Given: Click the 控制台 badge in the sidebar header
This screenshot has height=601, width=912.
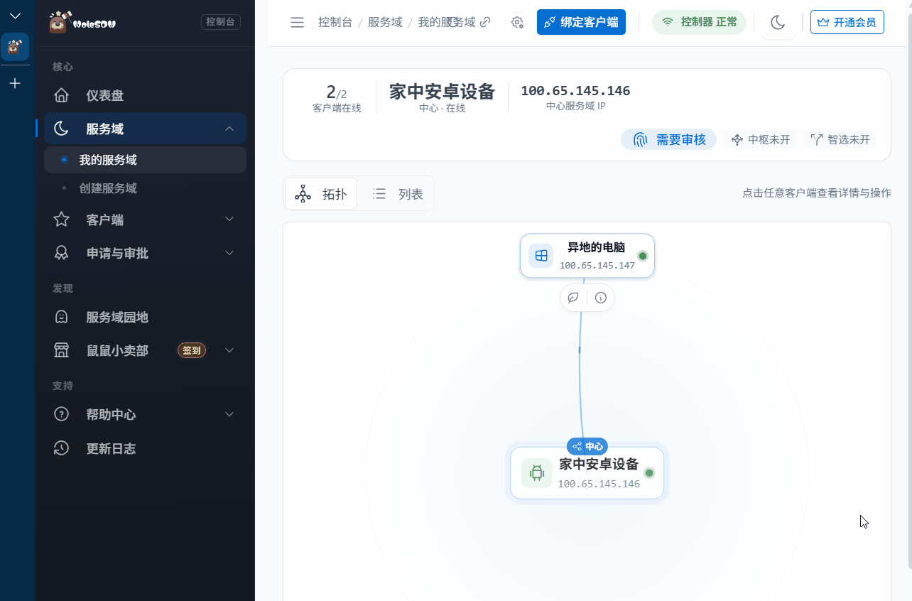Looking at the screenshot, I should tap(221, 22).
